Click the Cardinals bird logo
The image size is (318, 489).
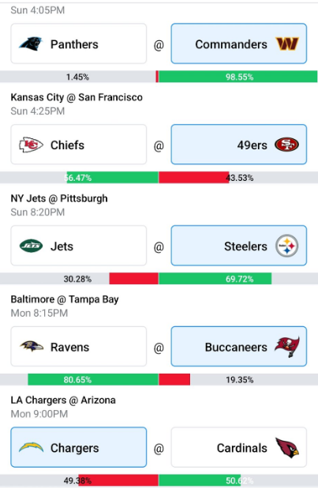(287, 448)
